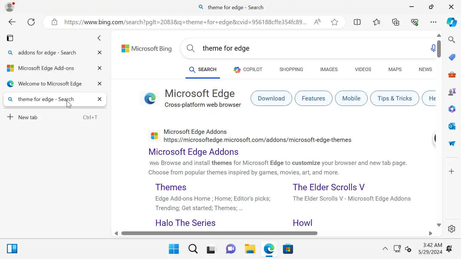Refresh the current page

pos(31,22)
